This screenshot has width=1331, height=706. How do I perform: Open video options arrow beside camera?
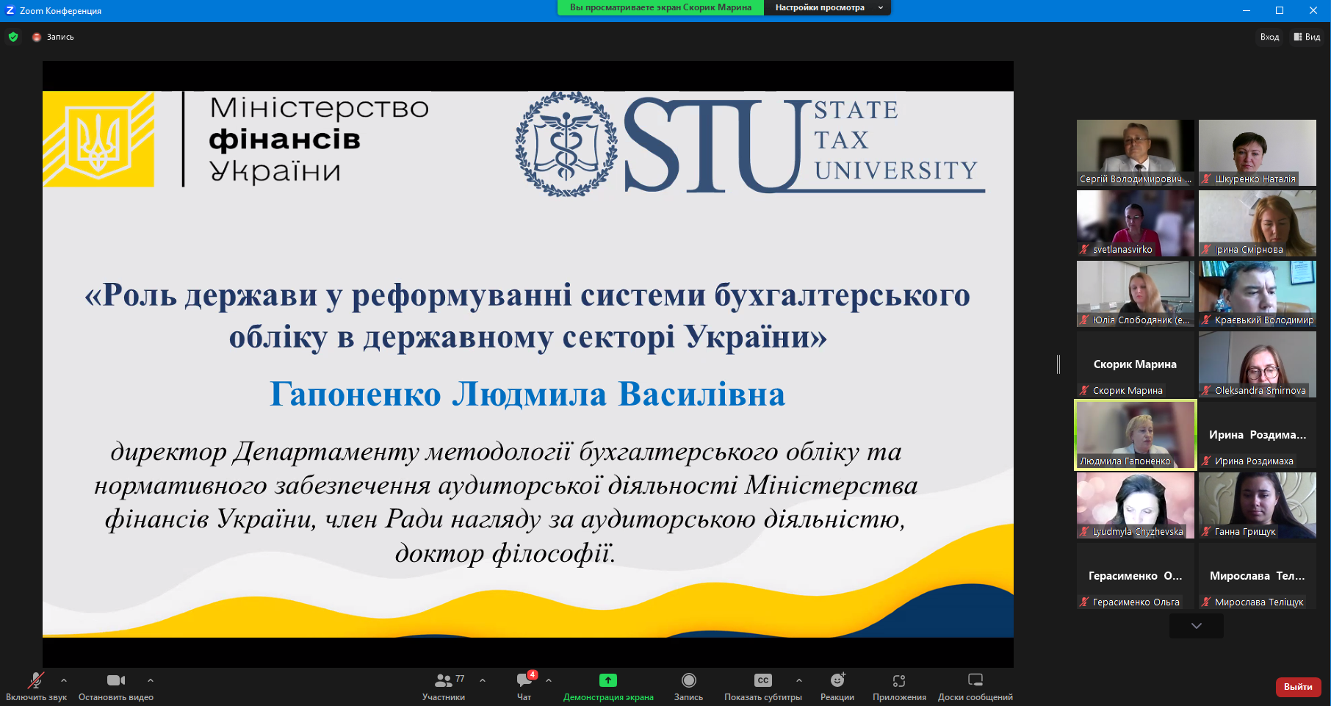point(151,680)
